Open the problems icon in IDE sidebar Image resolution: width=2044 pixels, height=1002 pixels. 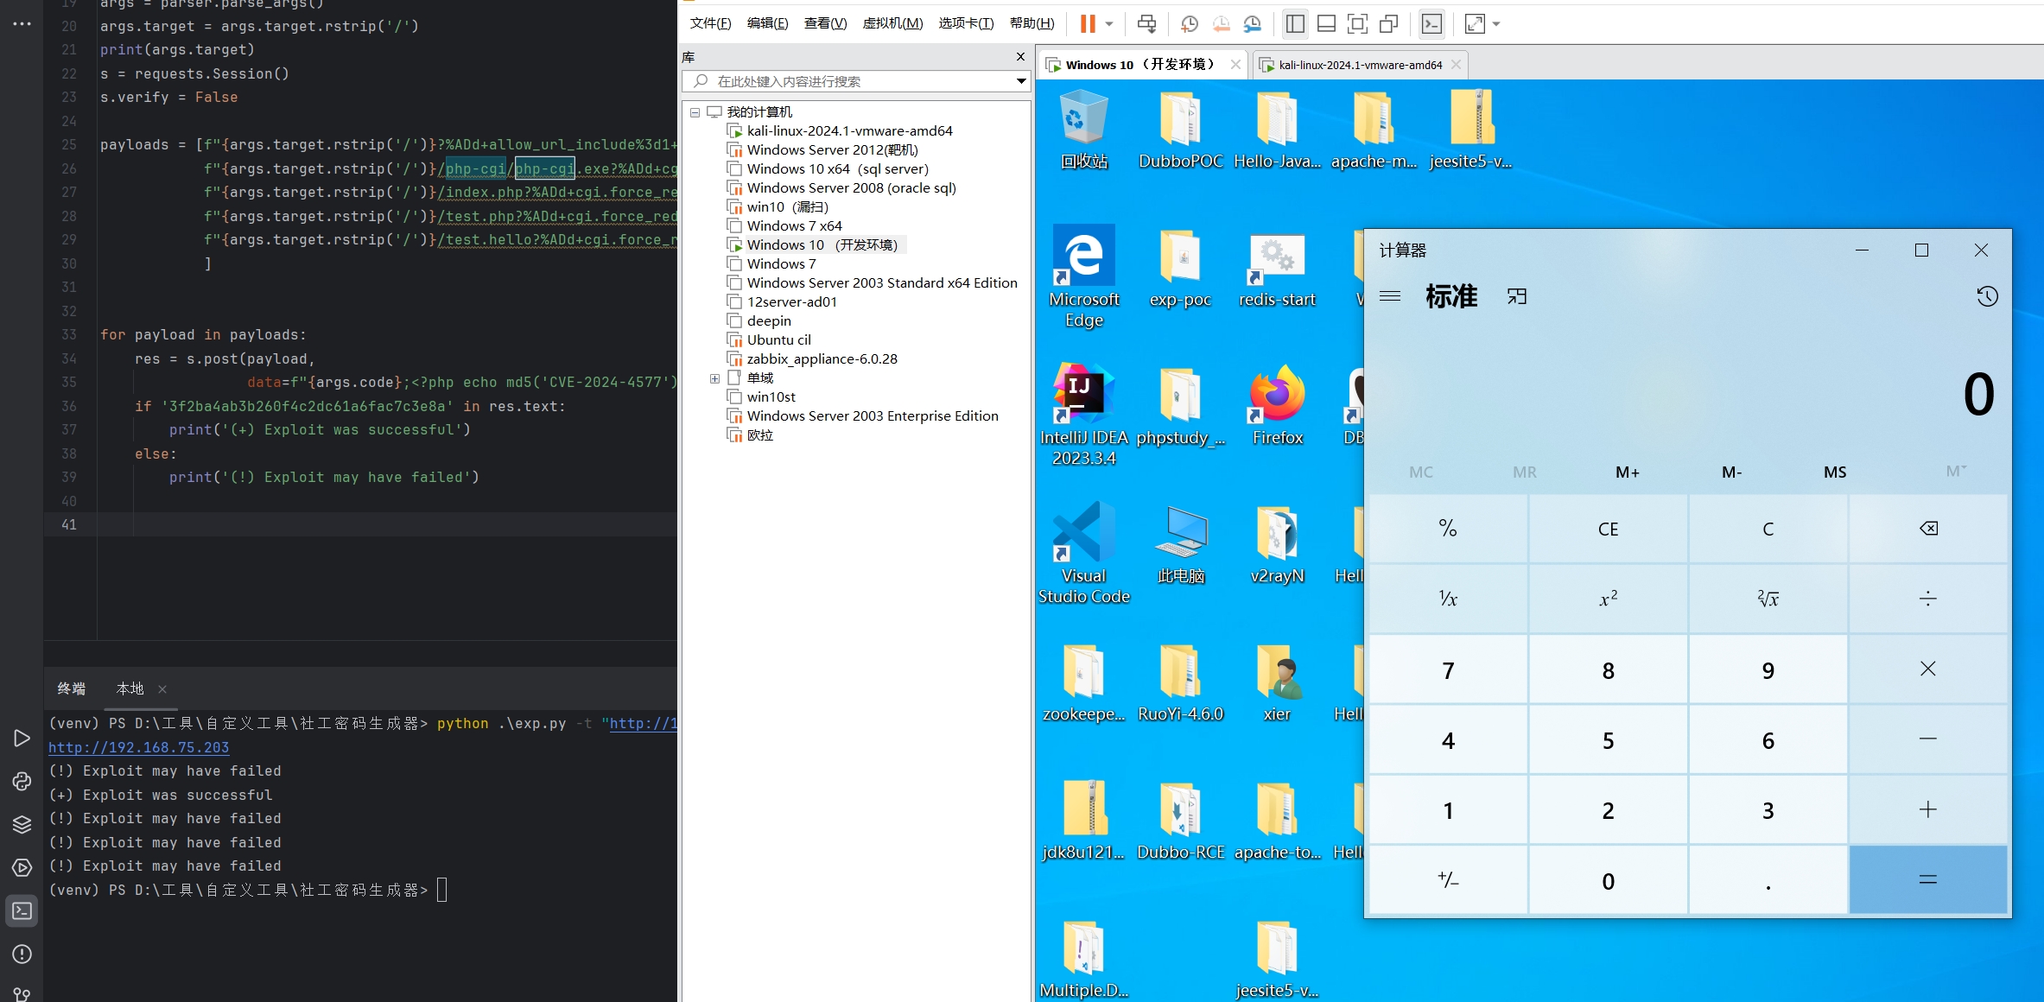tap(22, 954)
